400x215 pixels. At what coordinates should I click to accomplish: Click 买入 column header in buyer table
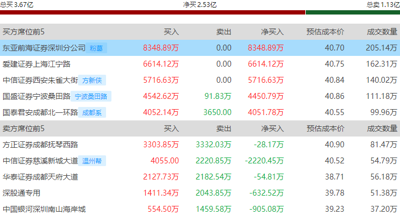point(171,32)
